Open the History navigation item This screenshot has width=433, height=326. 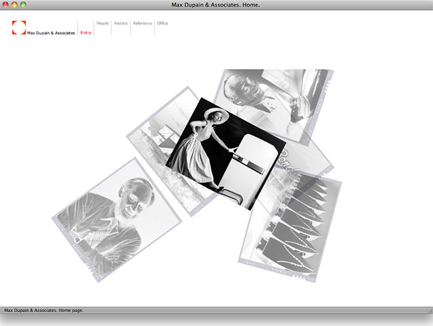coord(120,23)
